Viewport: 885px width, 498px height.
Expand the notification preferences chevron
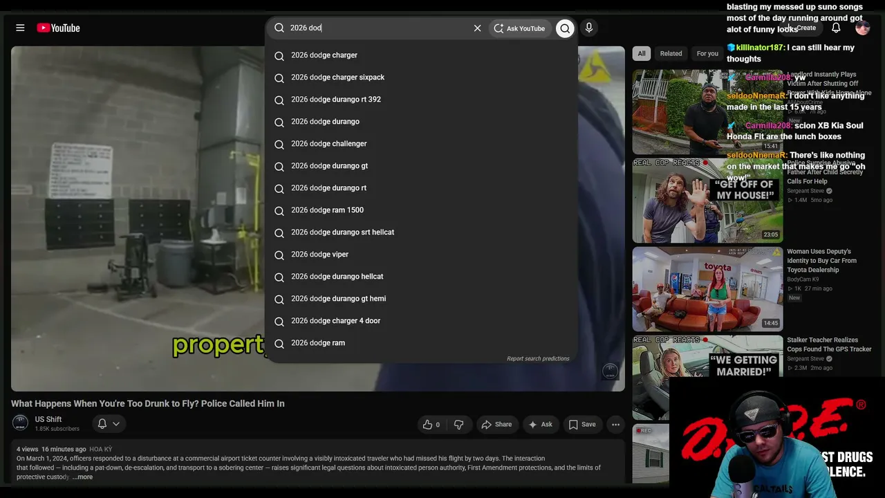pos(116,424)
